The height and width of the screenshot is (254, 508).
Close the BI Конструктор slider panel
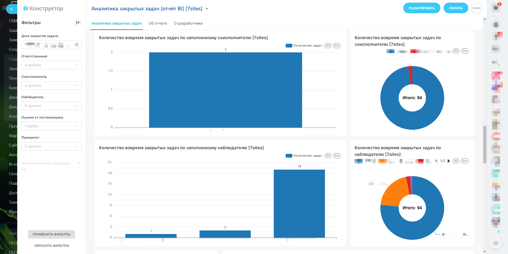point(11,9)
